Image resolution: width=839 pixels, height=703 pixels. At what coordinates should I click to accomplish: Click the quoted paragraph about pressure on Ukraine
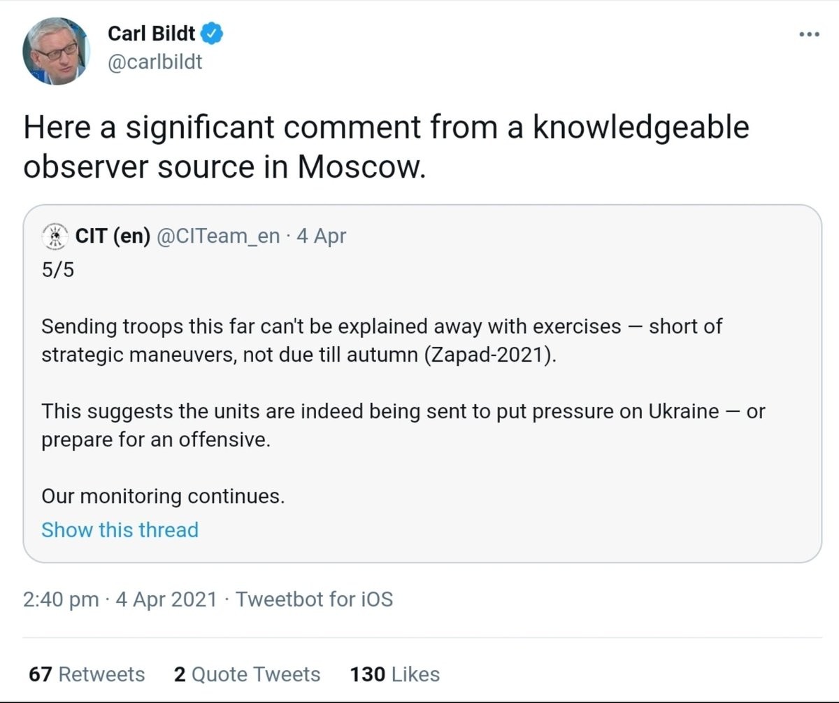click(403, 425)
